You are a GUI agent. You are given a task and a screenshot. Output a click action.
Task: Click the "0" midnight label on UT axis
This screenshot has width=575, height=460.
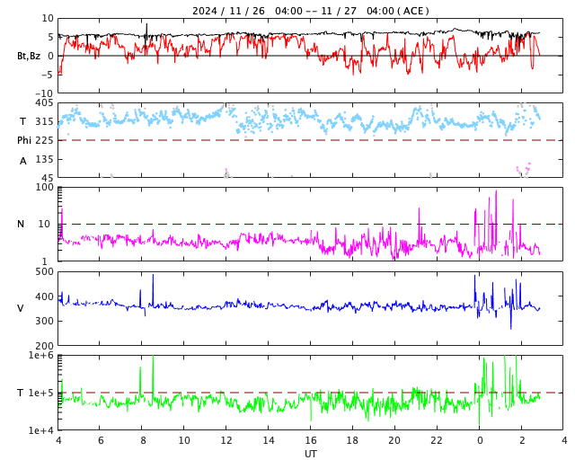click(480, 440)
